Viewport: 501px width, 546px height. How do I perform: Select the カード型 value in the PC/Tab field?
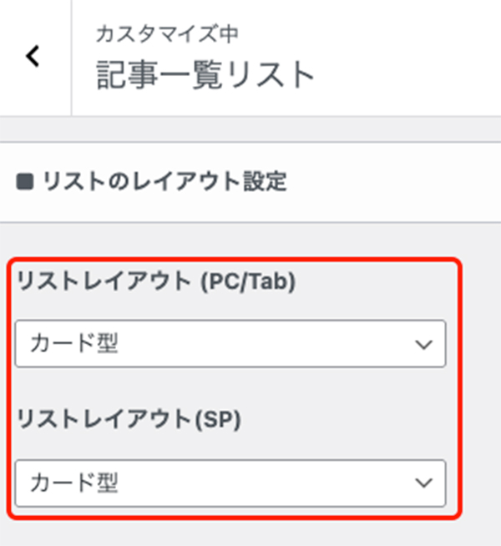(x=74, y=344)
